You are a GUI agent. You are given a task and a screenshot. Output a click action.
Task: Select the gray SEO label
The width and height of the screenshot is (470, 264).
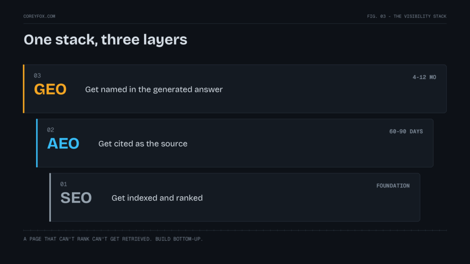tap(76, 198)
